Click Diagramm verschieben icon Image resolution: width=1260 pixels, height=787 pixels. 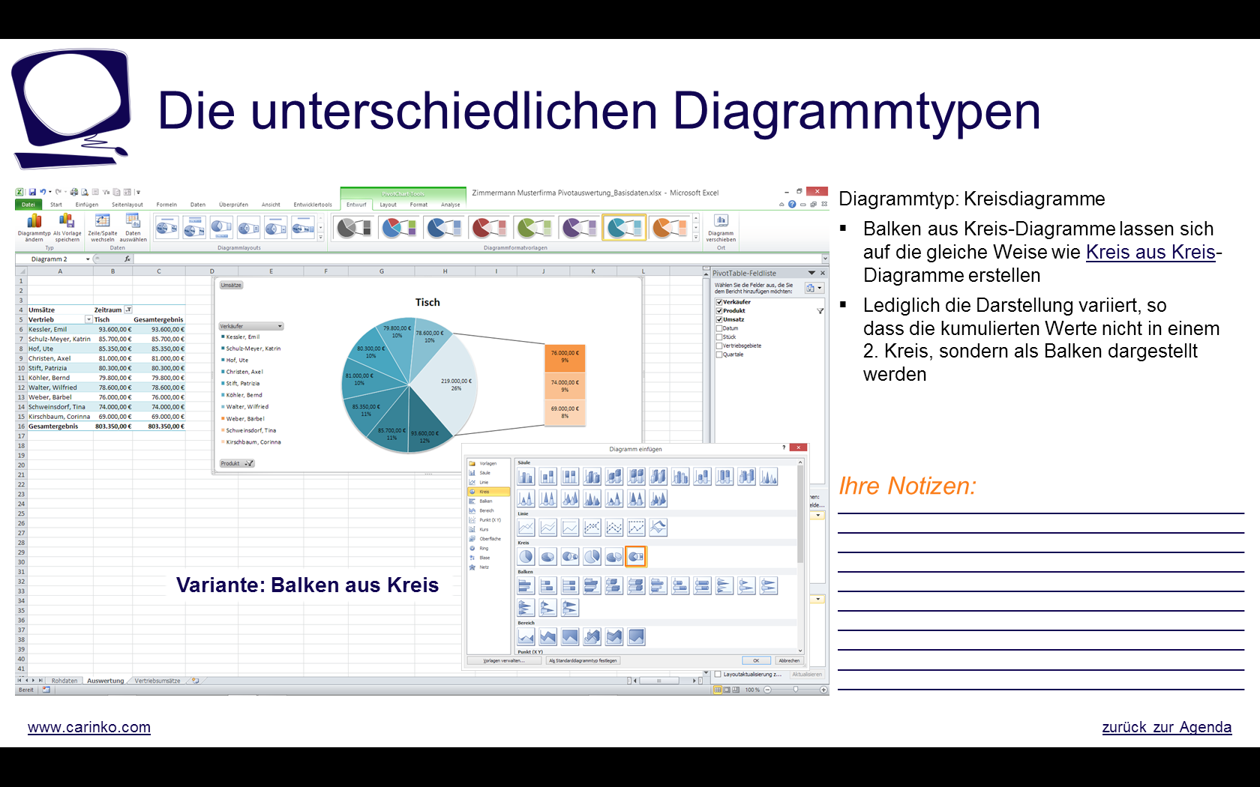click(x=721, y=228)
